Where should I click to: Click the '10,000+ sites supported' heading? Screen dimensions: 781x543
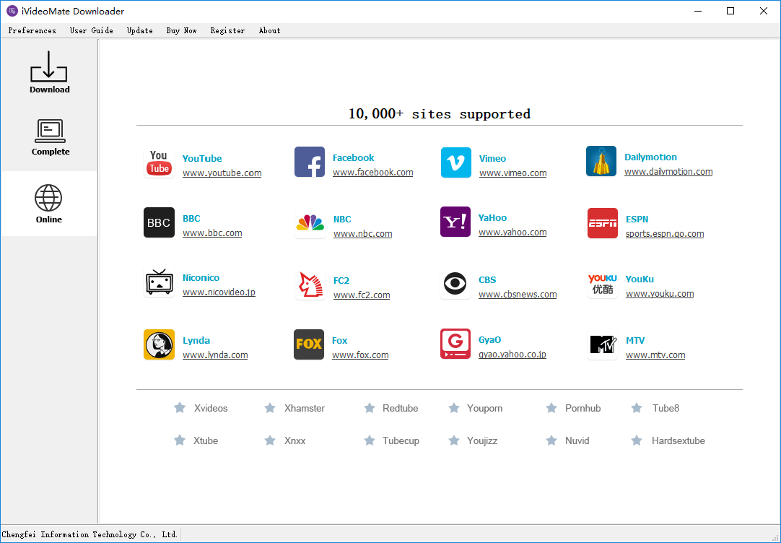coord(440,114)
